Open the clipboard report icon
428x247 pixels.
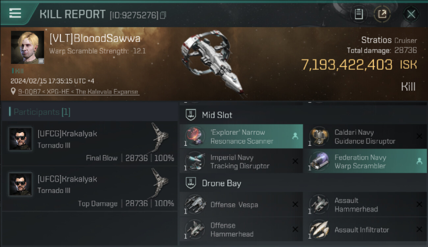pos(359,14)
